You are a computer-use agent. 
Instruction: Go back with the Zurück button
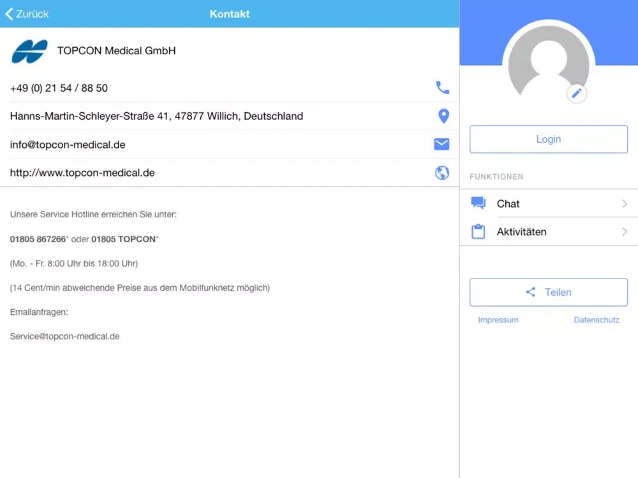coord(27,14)
